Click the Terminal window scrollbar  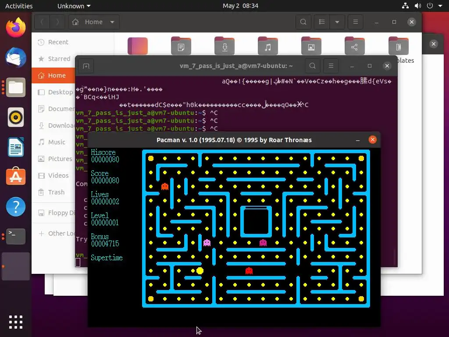pos(395,257)
